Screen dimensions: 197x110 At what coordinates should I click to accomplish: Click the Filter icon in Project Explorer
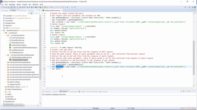click(34, 13)
